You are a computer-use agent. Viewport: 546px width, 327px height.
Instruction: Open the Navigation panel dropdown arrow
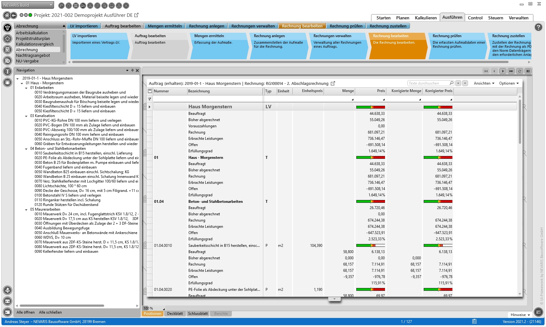point(127,71)
